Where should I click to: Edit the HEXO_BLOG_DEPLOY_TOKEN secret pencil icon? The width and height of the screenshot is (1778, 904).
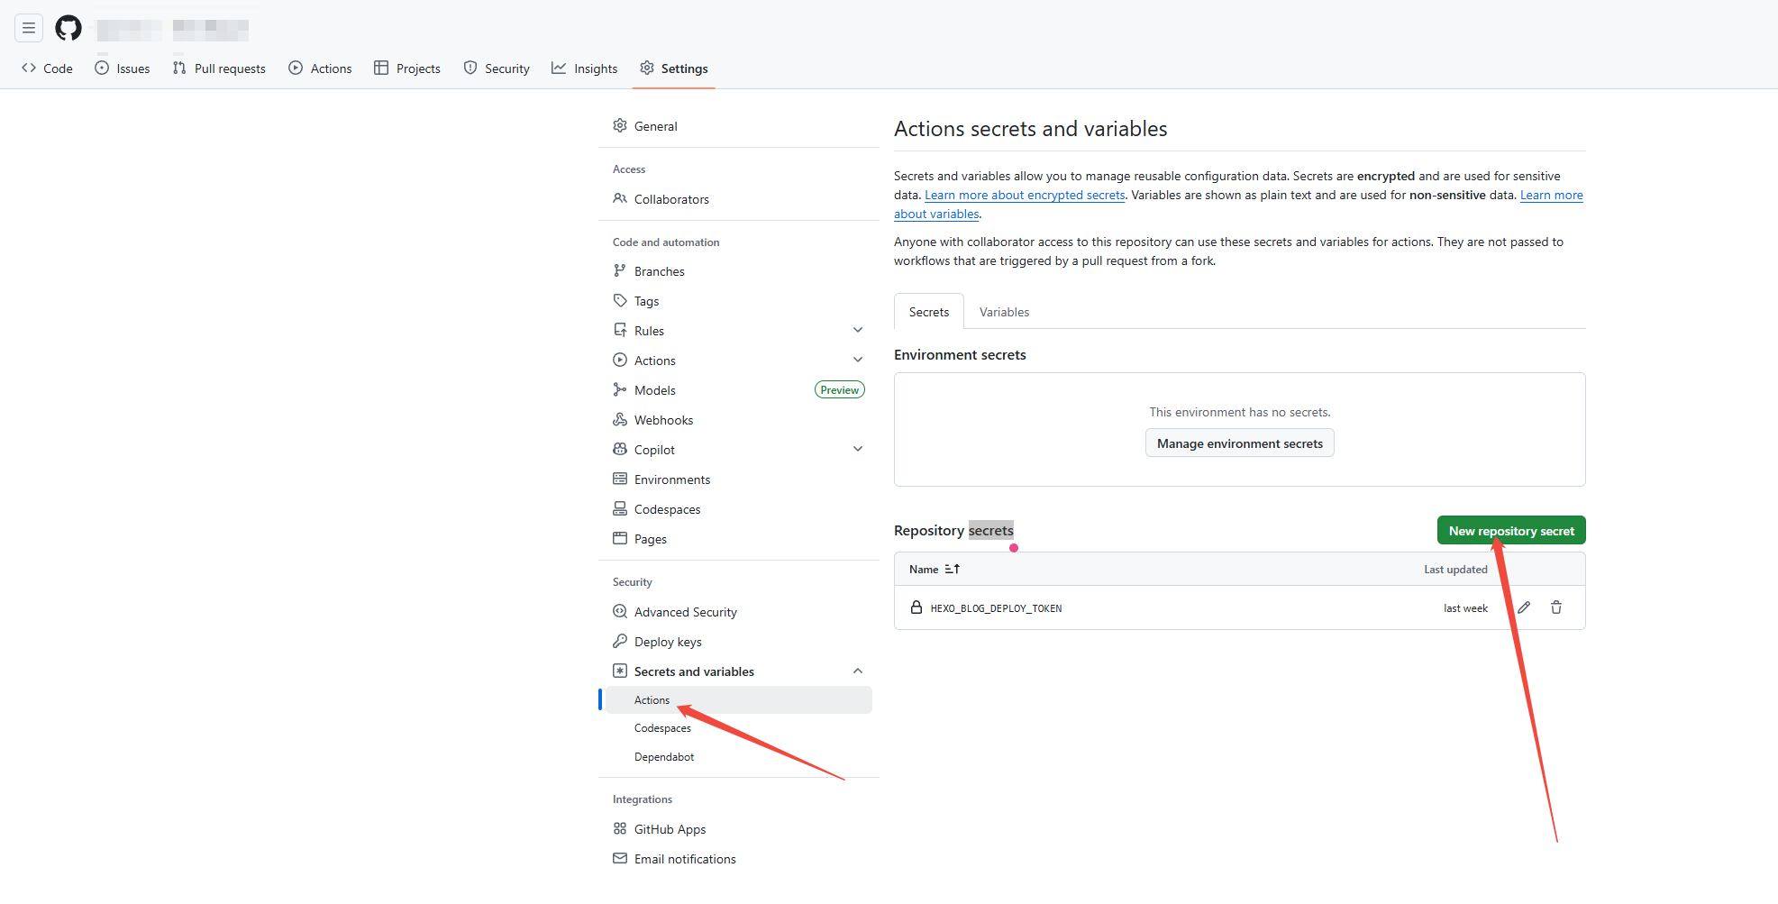coord(1524,607)
